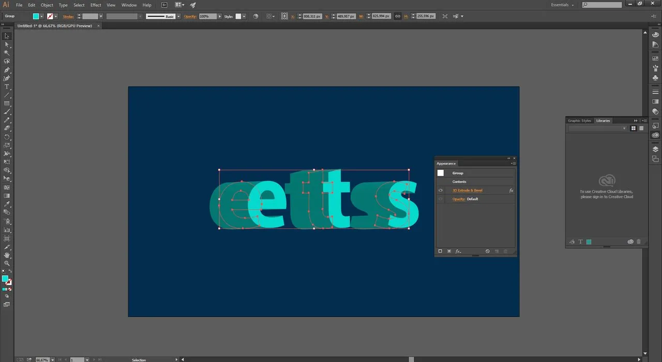Open the Effect menu
This screenshot has width=662, height=362.
click(x=96, y=5)
